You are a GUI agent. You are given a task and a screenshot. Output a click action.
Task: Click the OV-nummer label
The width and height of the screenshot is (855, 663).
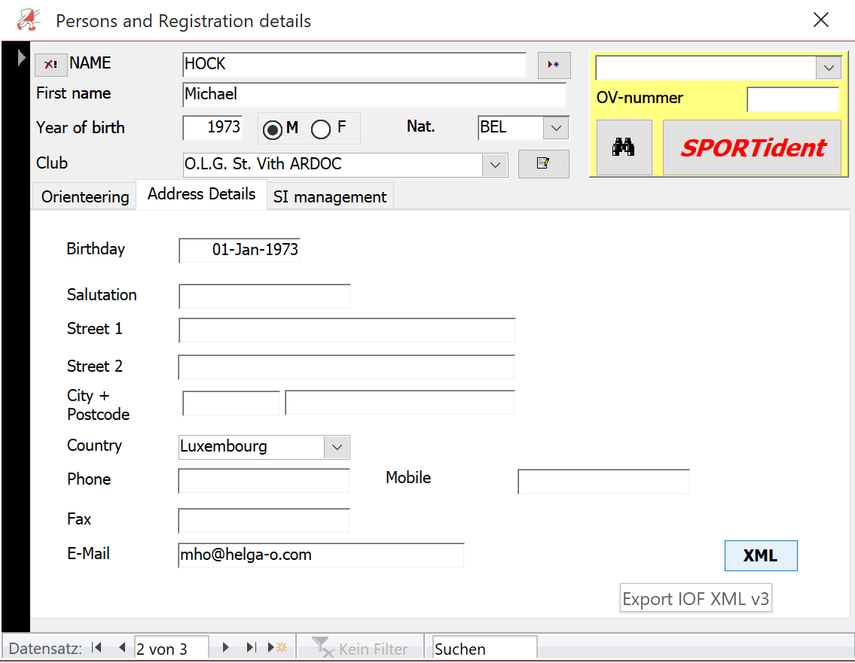[x=640, y=98]
